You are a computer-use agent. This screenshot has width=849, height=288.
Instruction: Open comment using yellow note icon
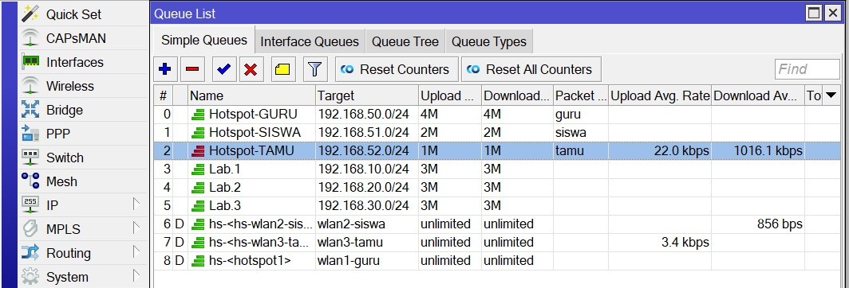click(x=282, y=69)
